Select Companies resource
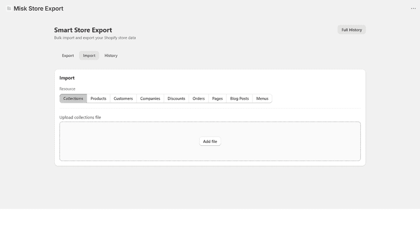This screenshot has width=420, height=236. [150, 98]
